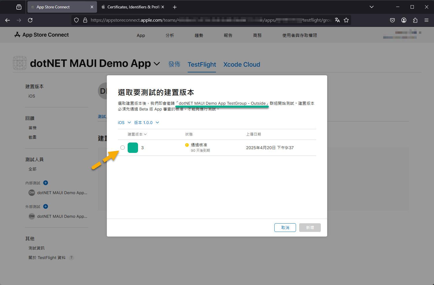
Task: Select the radio button for build 3
Action: (x=122, y=148)
